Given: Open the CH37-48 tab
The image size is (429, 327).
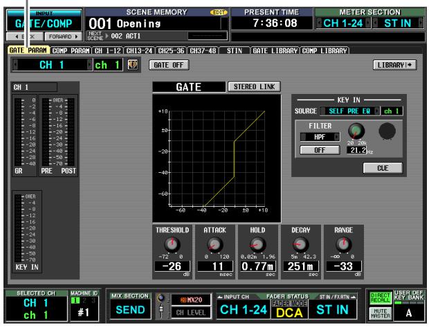Looking at the screenshot, I should [x=203, y=50].
